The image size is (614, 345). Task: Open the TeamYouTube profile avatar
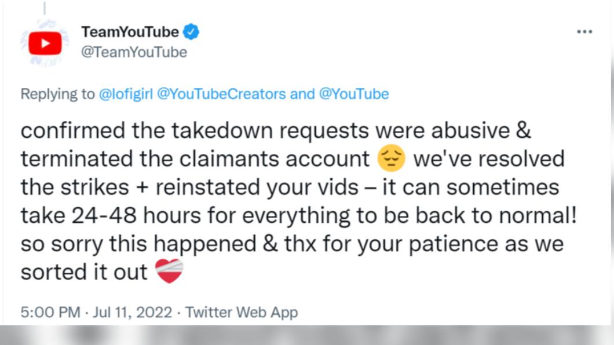pos(45,43)
